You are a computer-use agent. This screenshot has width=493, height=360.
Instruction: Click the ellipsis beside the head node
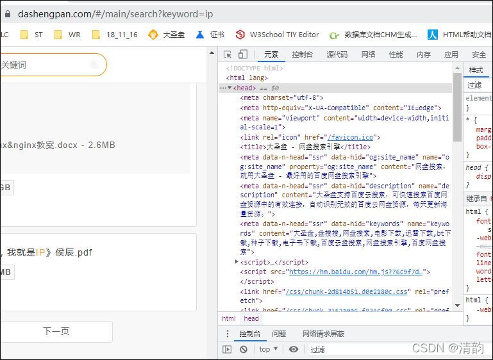[x=222, y=88]
